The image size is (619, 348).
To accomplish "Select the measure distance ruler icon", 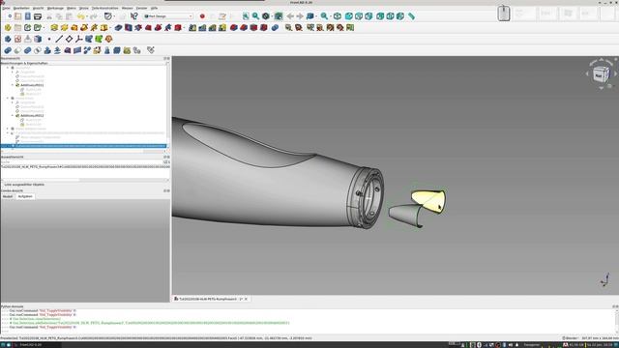I will pos(411,16).
